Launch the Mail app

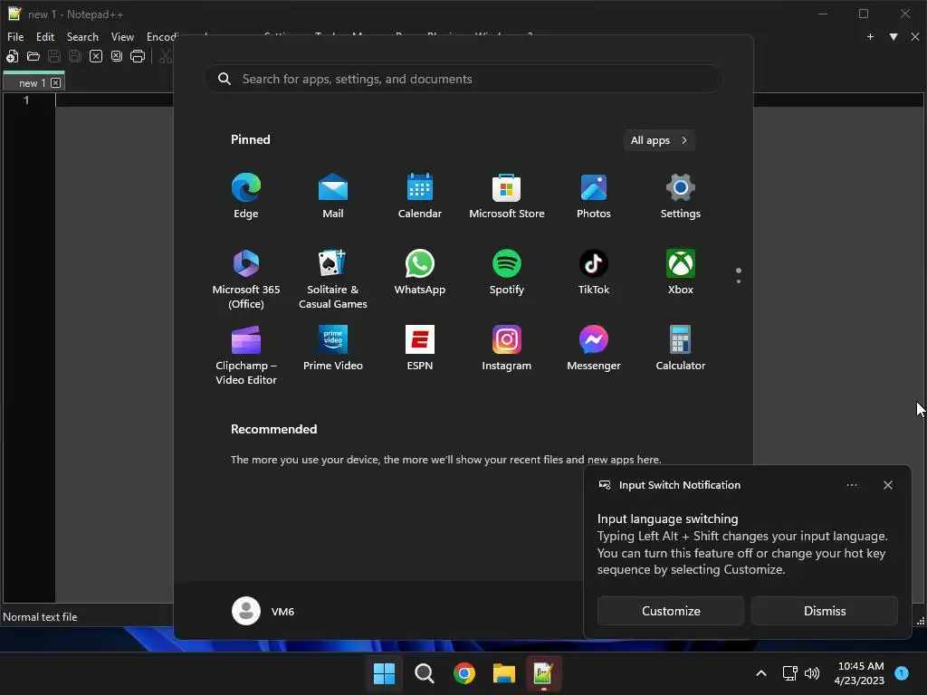(x=333, y=196)
